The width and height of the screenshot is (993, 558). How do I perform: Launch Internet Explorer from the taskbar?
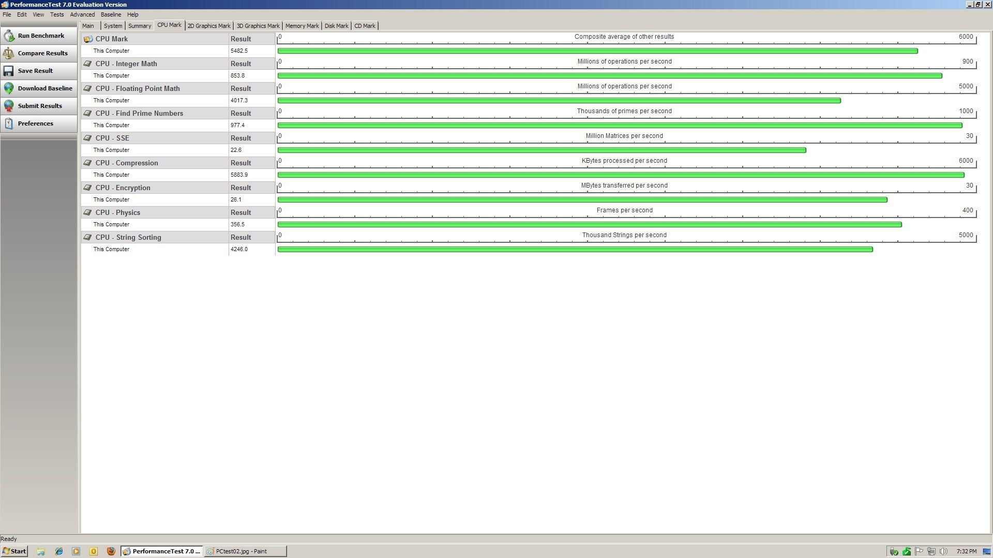(59, 551)
